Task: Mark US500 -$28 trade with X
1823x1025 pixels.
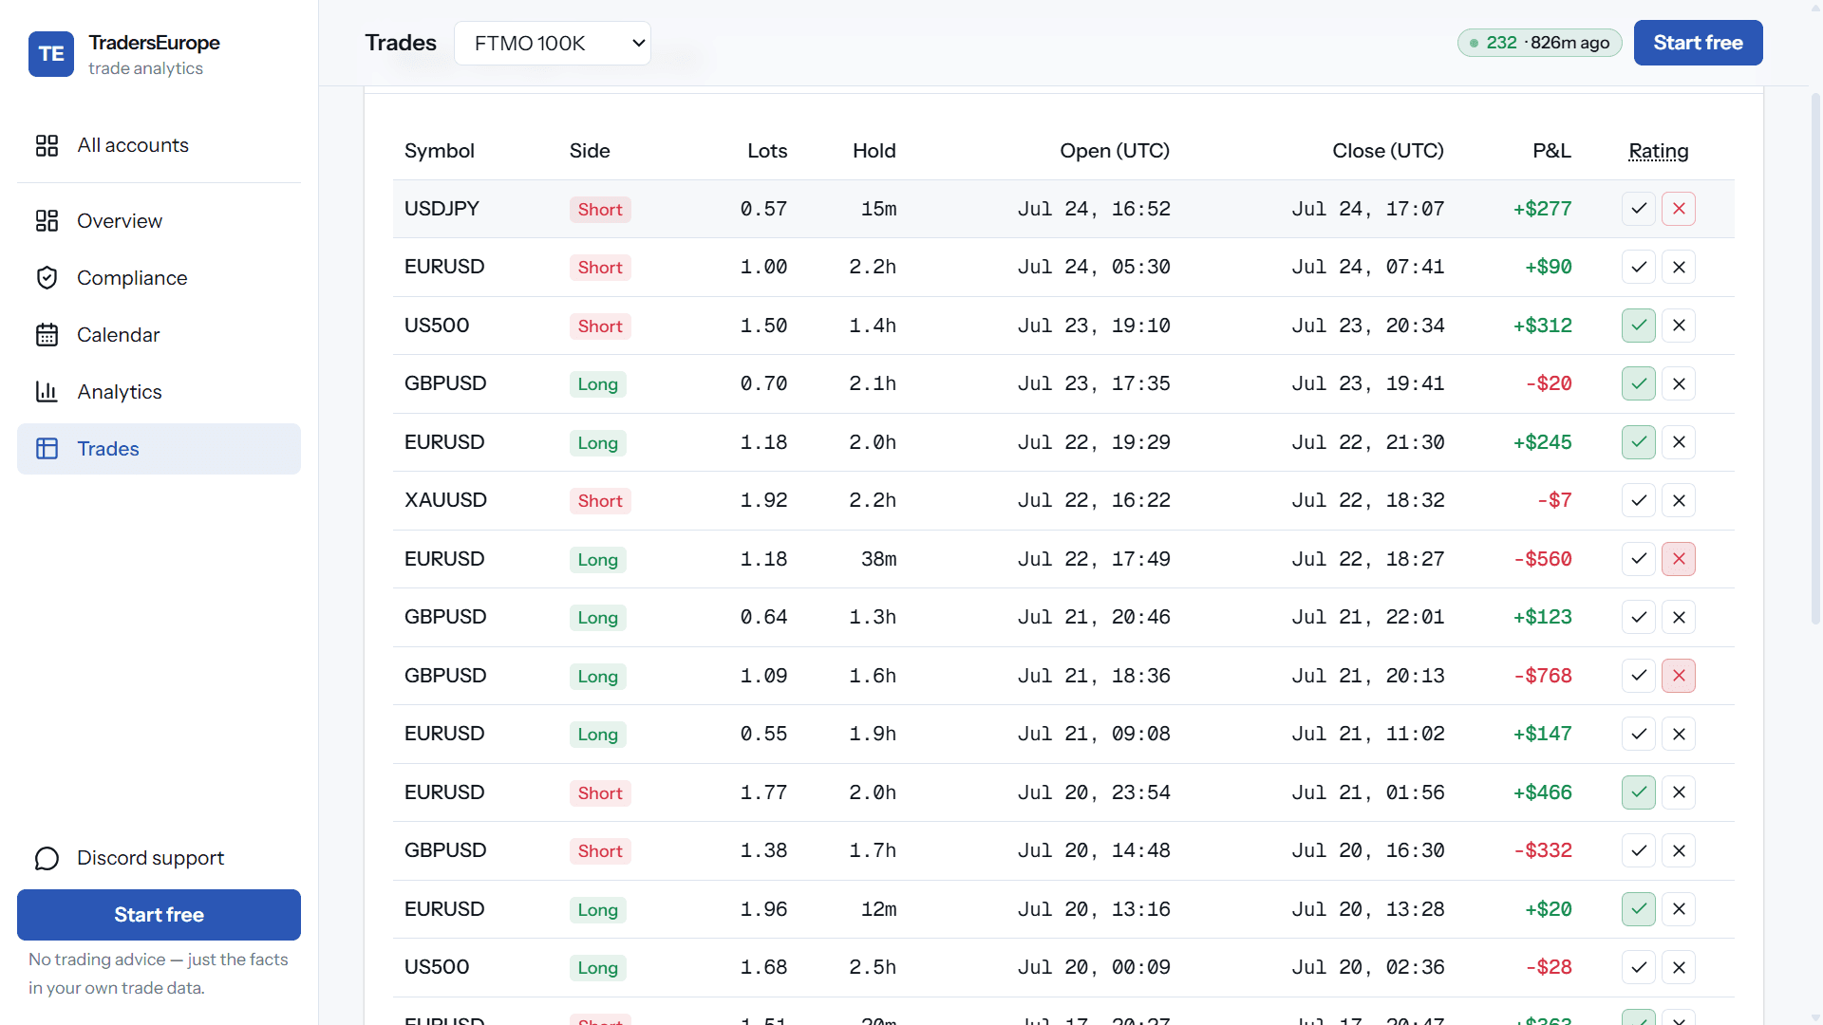Action: pos(1679,967)
